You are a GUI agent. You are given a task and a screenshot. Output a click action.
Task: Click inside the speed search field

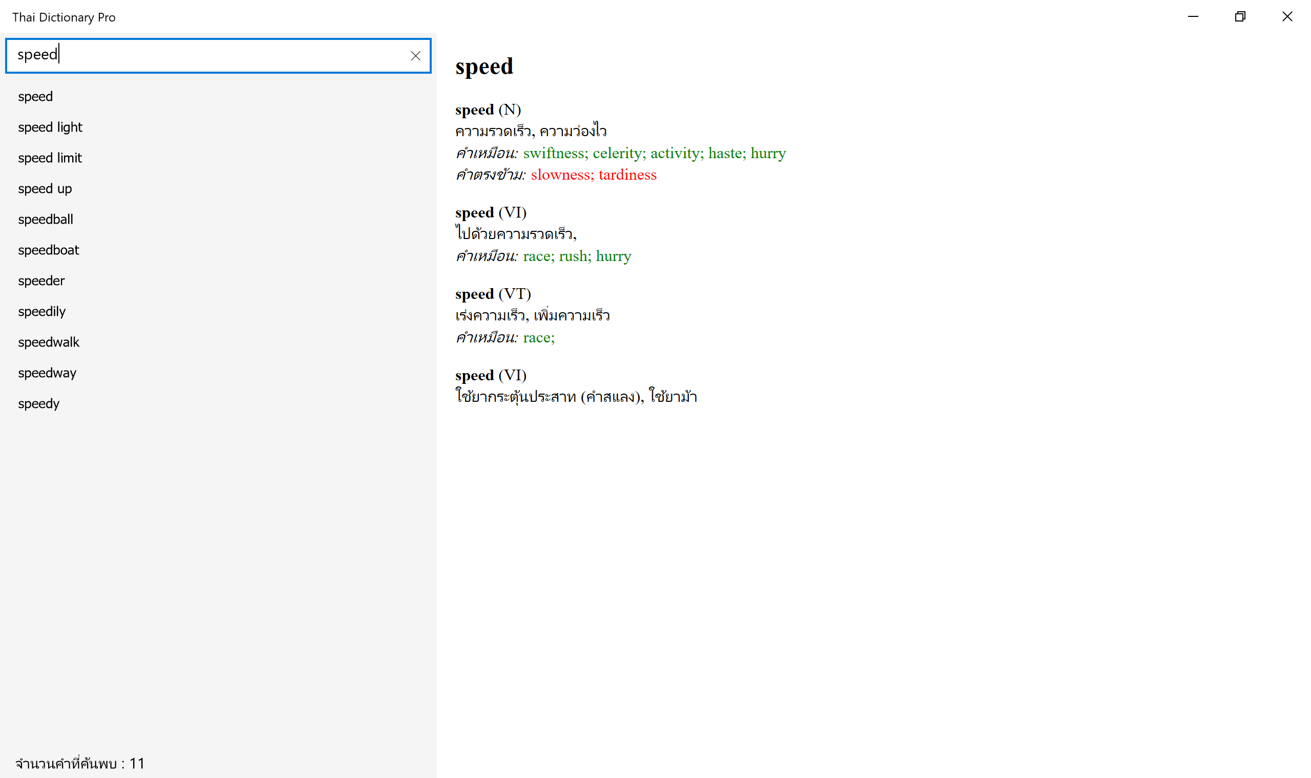coord(210,55)
